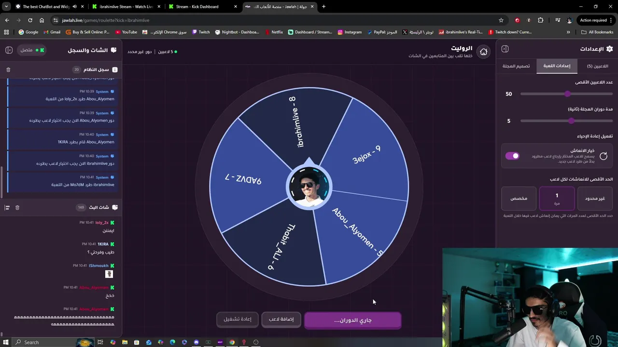Mute the ChatBot tab audio icon

pyautogui.click(x=74, y=7)
